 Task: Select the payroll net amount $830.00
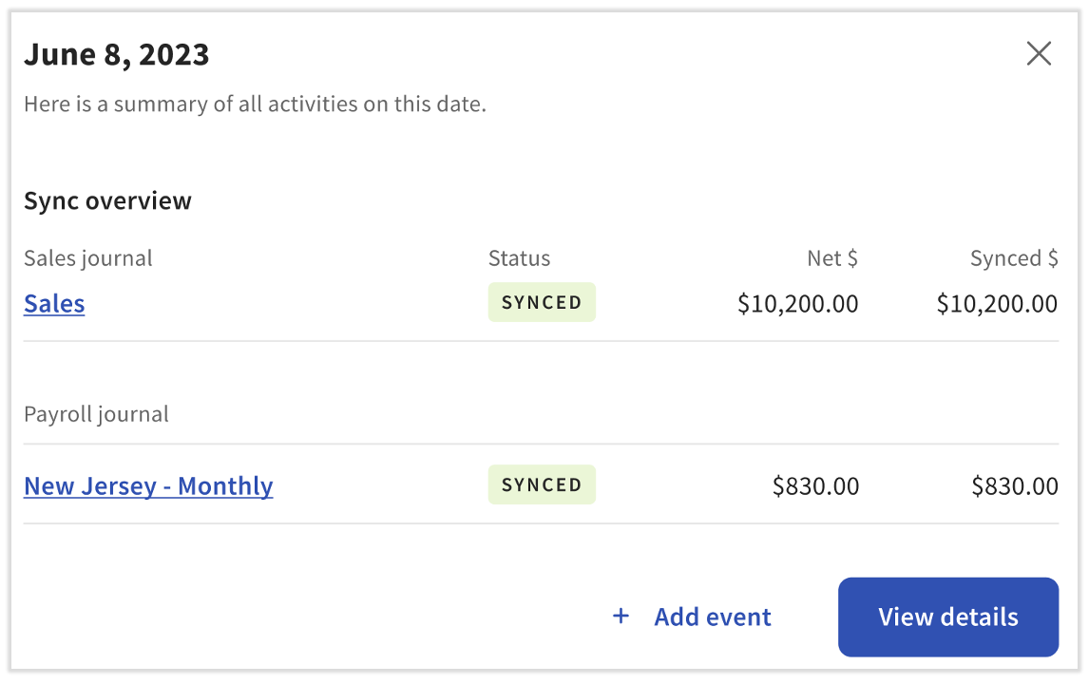click(815, 486)
